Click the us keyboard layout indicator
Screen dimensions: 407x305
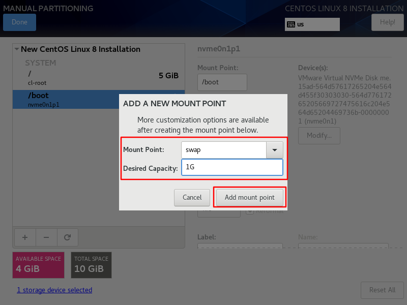[312, 24]
